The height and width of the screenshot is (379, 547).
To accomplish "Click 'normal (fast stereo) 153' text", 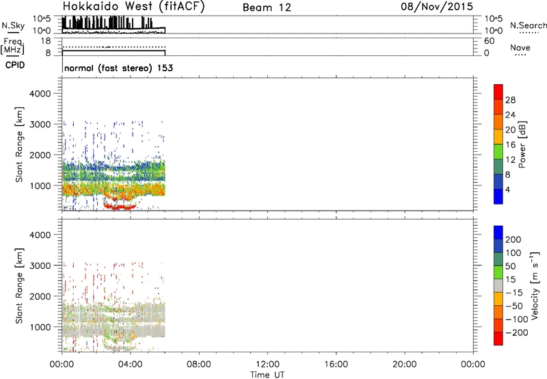I will (118, 68).
